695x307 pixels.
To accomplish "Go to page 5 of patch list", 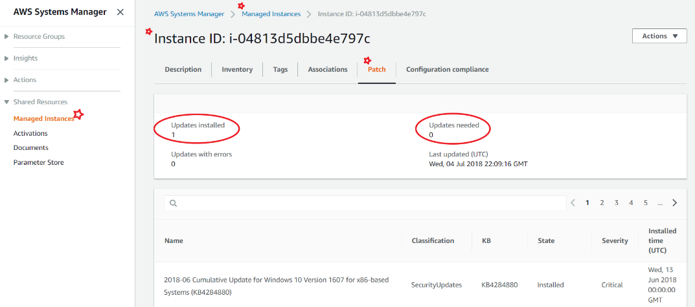I will pyautogui.click(x=645, y=202).
